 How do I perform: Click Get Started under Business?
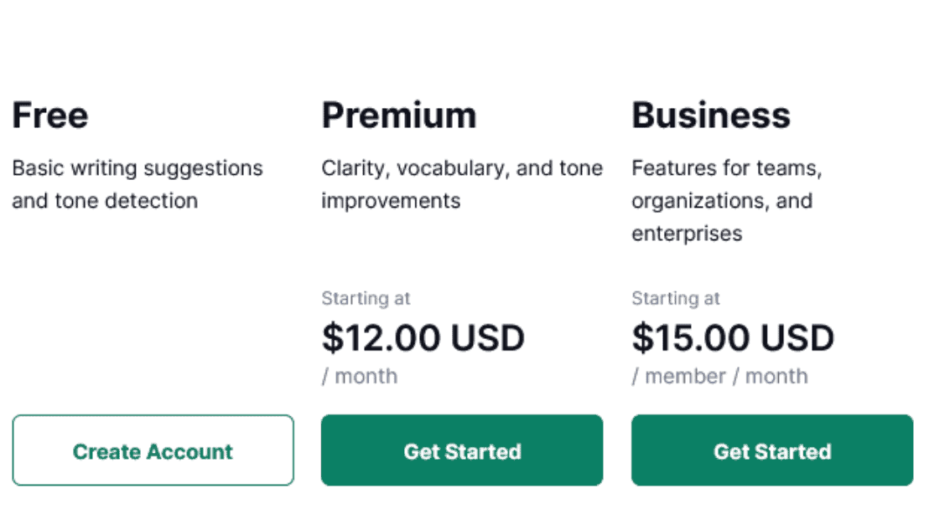point(771,450)
